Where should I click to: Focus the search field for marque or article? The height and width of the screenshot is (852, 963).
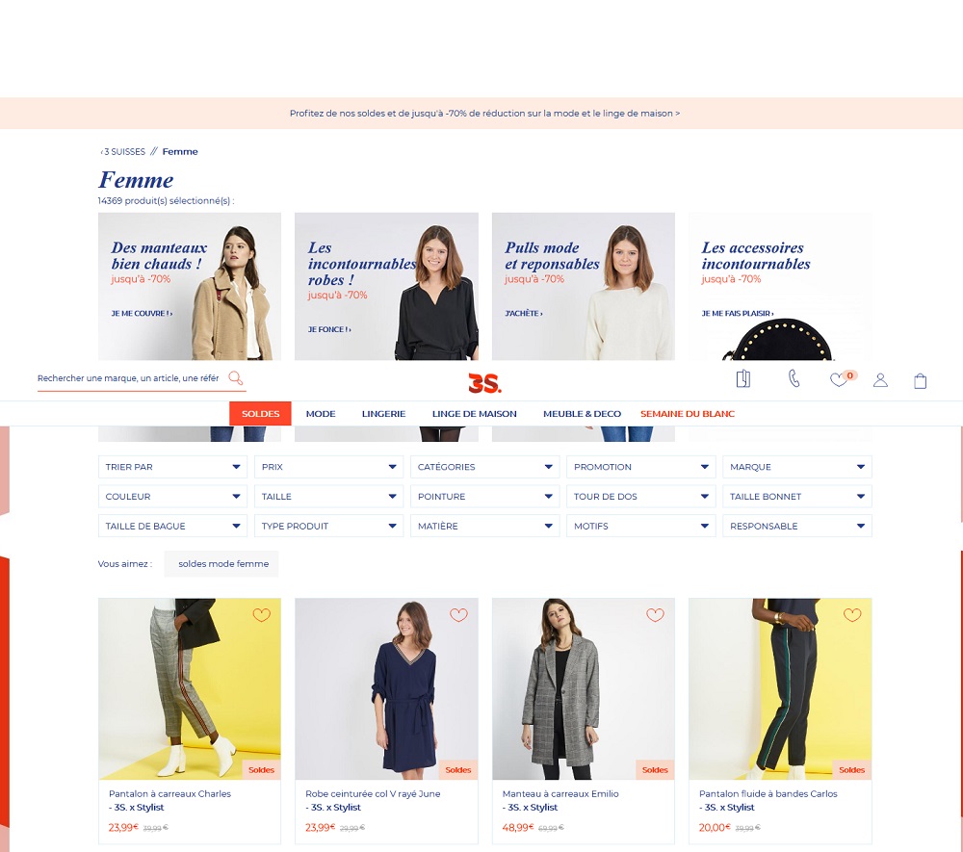point(129,378)
